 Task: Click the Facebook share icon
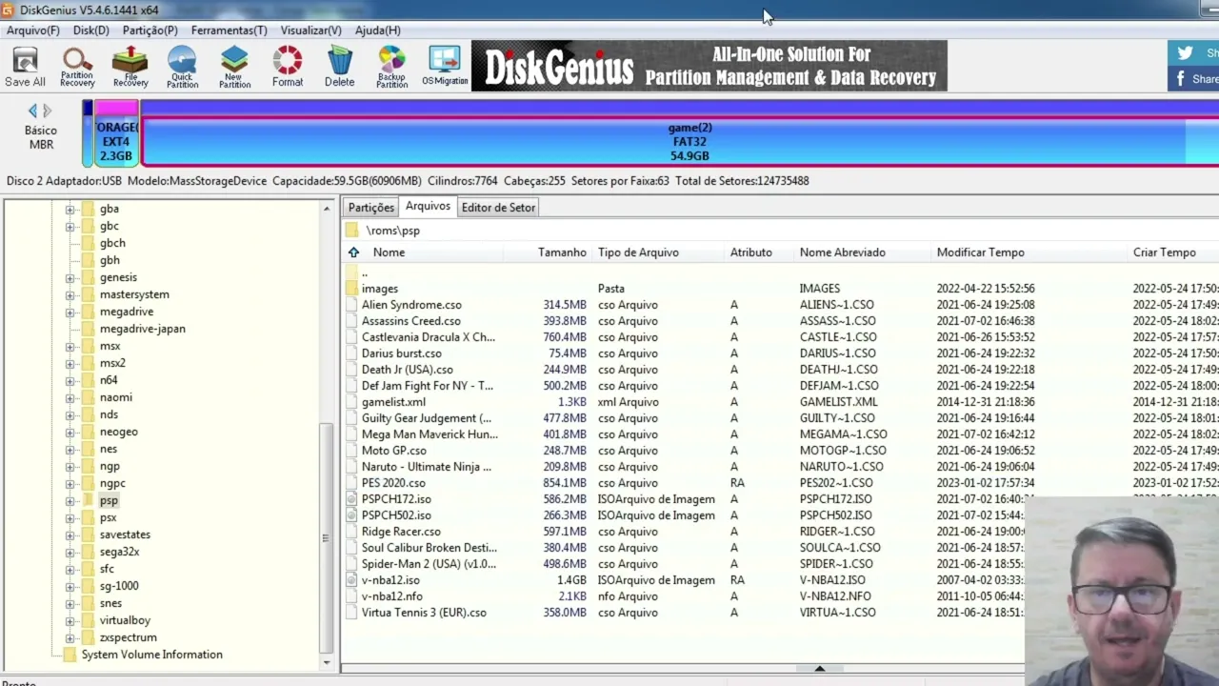pos(1181,79)
